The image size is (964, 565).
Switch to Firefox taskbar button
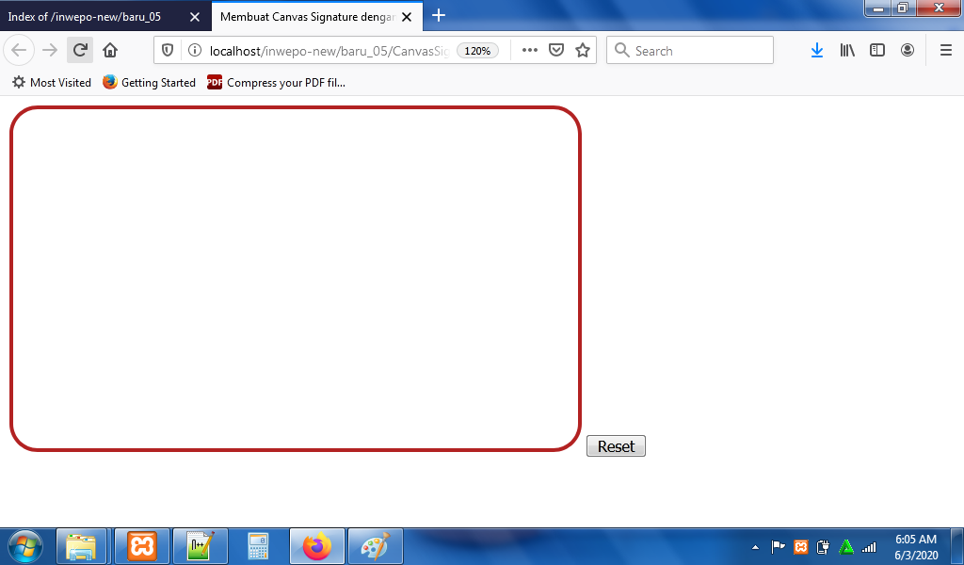[x=317, y=546]
